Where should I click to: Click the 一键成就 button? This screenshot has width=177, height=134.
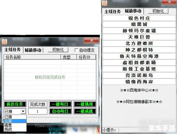85,111
